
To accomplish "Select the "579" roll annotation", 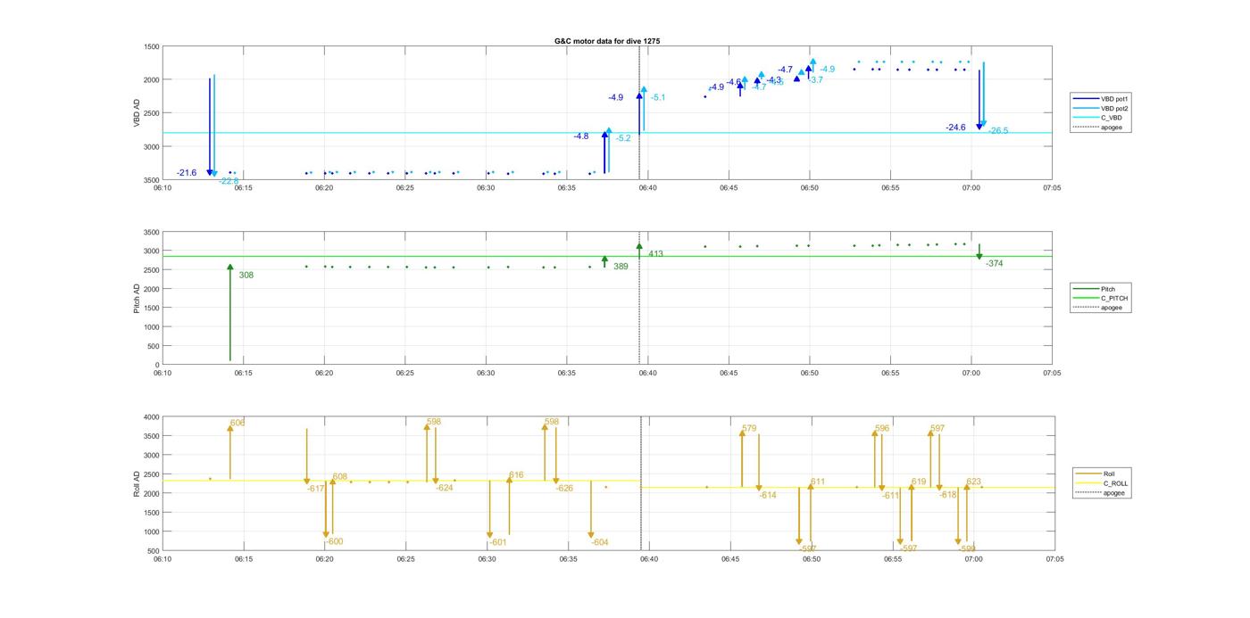I will [749, 429].
